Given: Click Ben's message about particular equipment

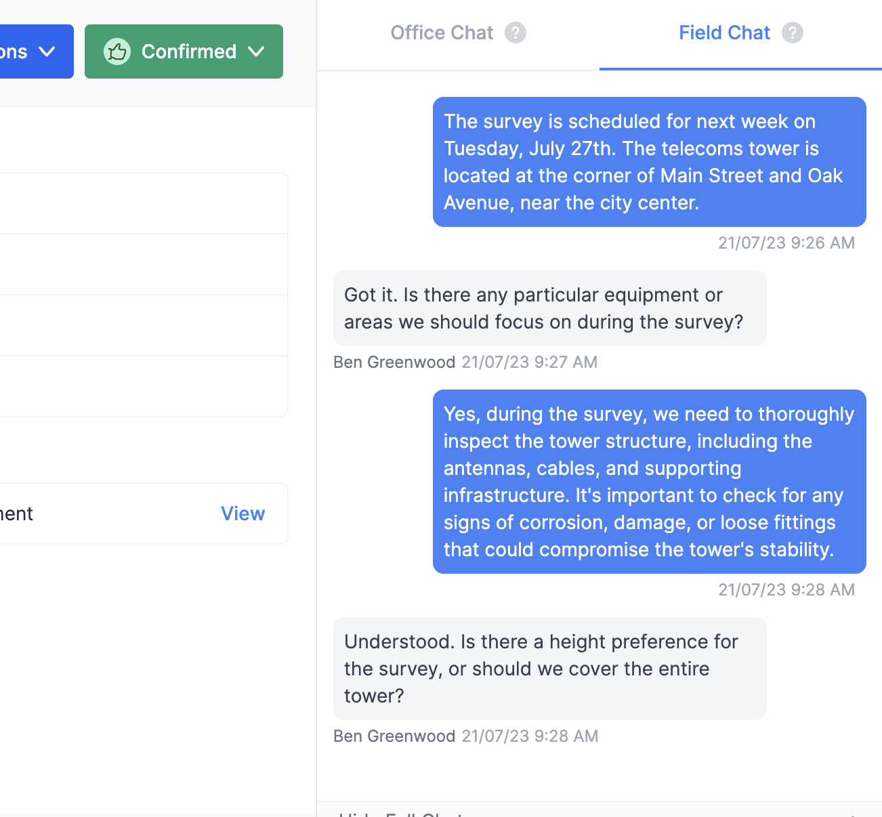Looking at the screenshot, I should click(x=549, y=308).
